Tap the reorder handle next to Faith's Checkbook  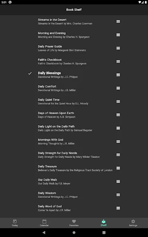(x=118, y=62)
